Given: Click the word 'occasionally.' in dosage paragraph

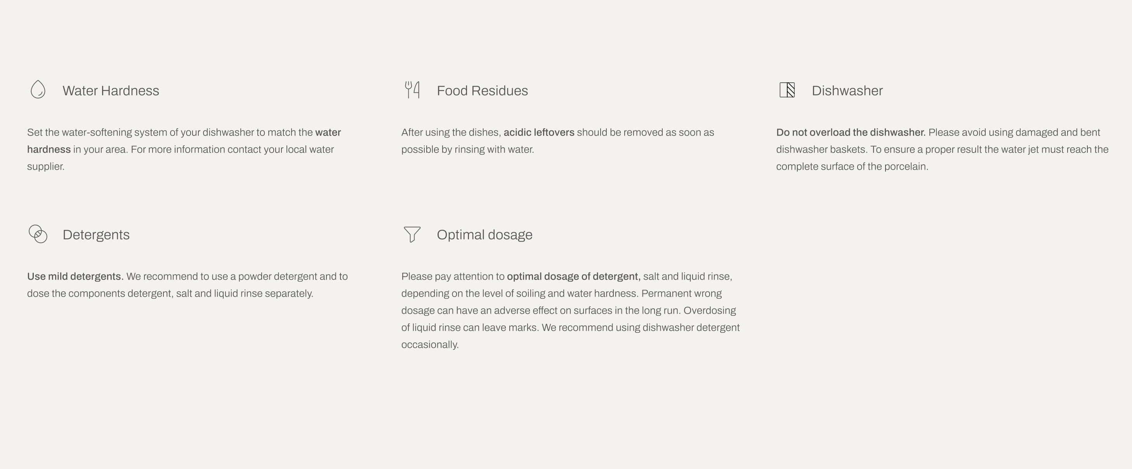Looking at the screenshot, I should (x=430, y=345).
